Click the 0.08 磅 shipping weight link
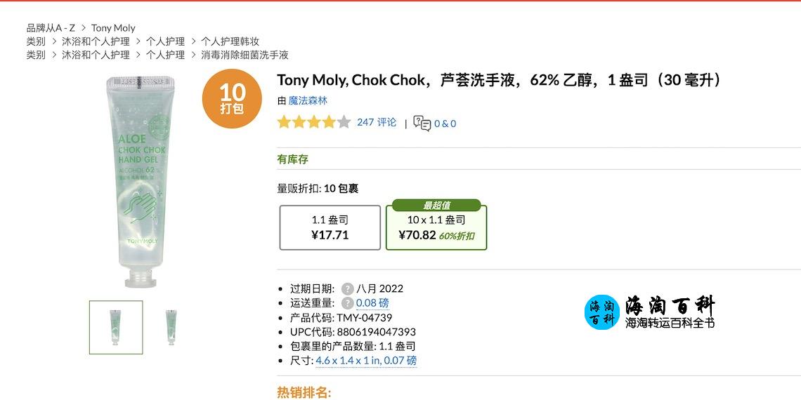This screenshot has height=400, width=801. pyautogui.click(x=372, y=303)
